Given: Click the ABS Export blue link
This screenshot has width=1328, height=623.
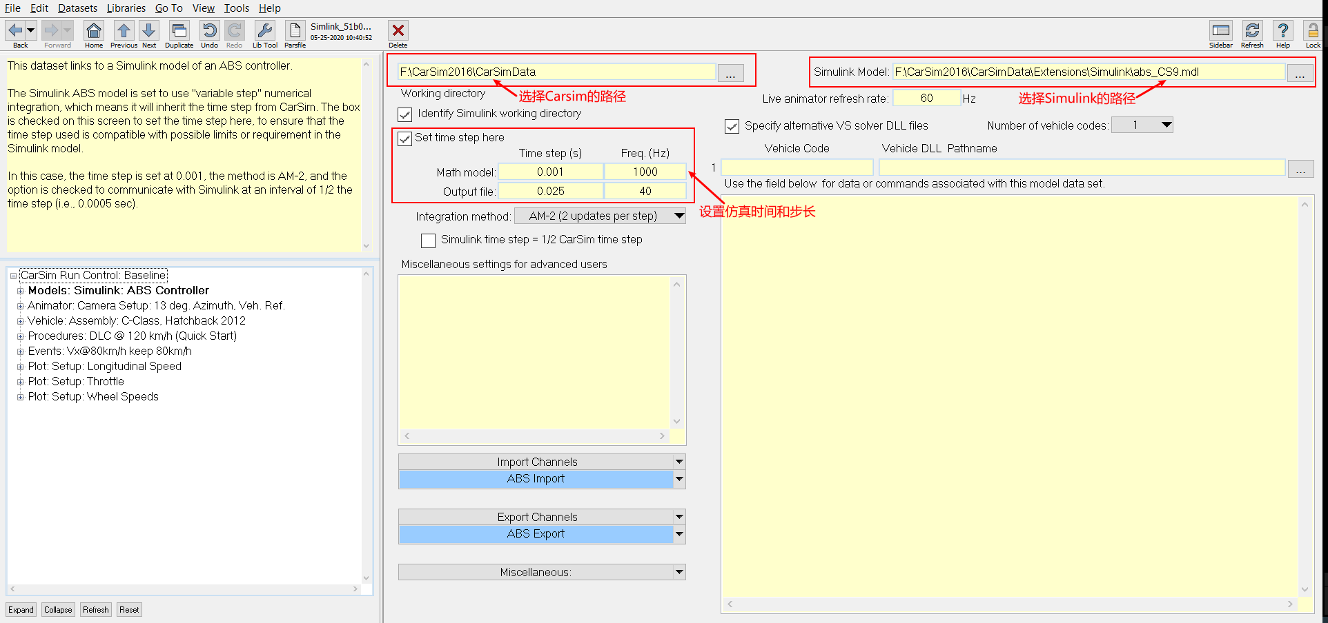Looking at the screenshot, I should click(536, 534).
